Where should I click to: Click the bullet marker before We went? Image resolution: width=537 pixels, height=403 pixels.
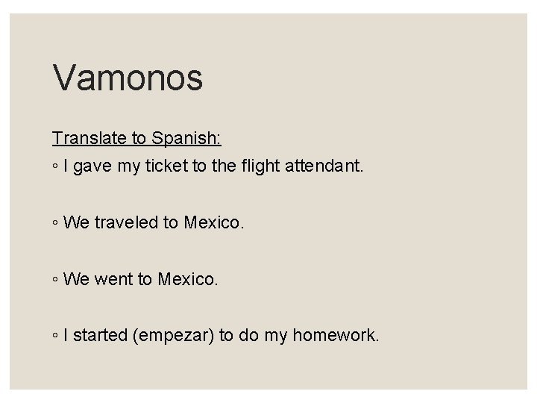(x=56, y=280)
